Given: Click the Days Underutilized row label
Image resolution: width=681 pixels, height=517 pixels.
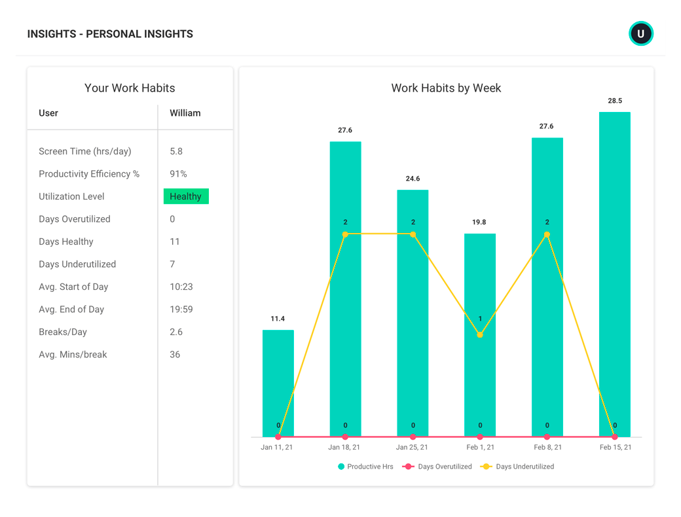Looking at the screenshot, I should 77,264.
